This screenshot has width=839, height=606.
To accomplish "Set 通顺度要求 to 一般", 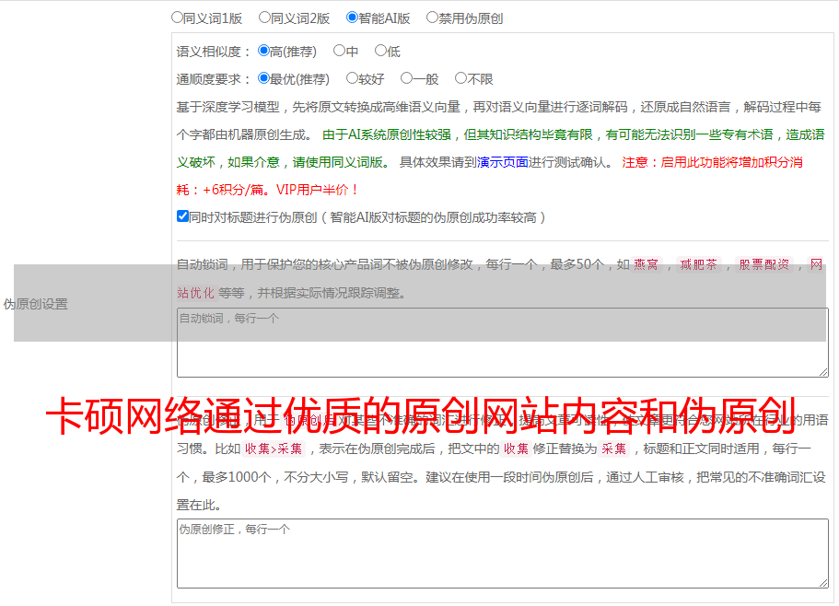I will pos(406,78).
